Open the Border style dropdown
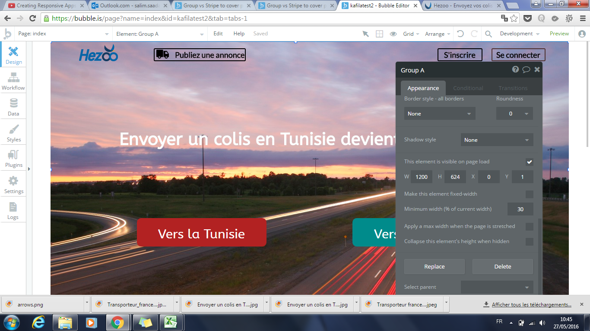Image resolution: width=590 pixels, height=331 pixels. tap(440, 114)
